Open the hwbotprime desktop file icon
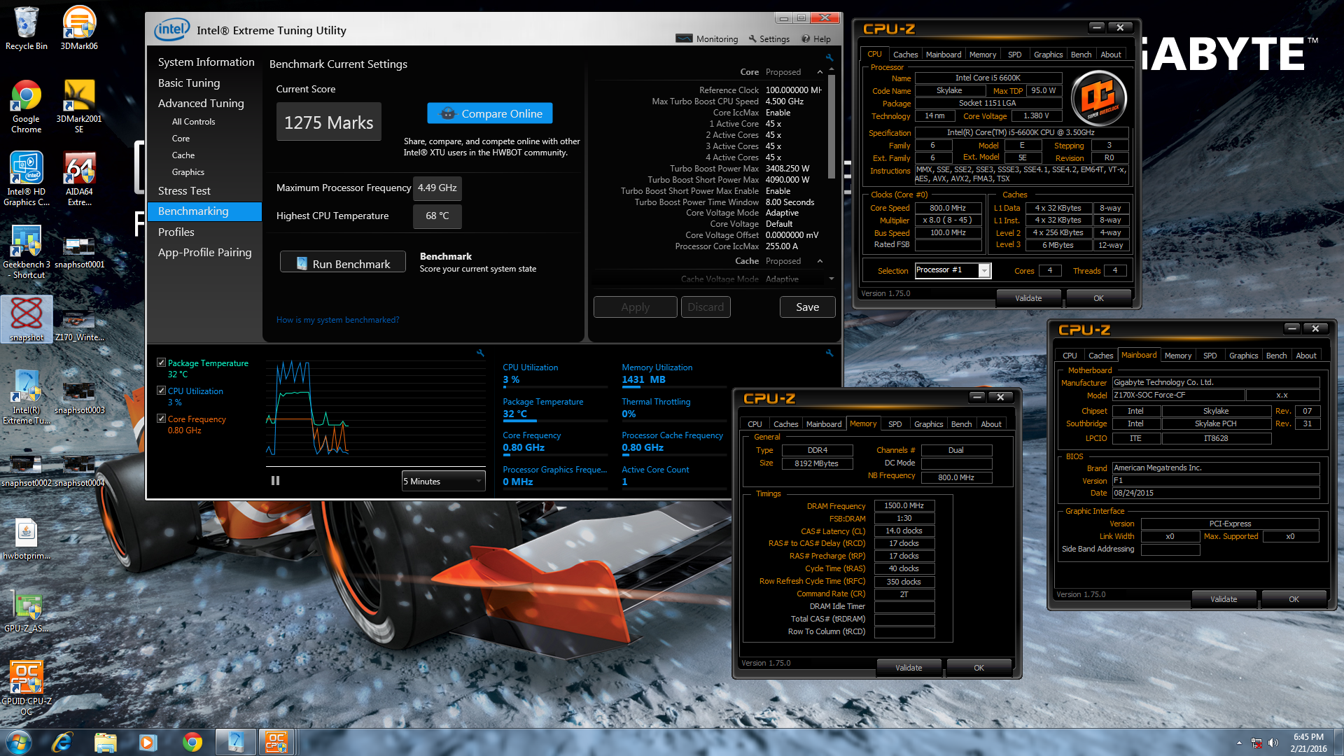The height and width of the screenshot is (756, 1344). click(27, 538)
